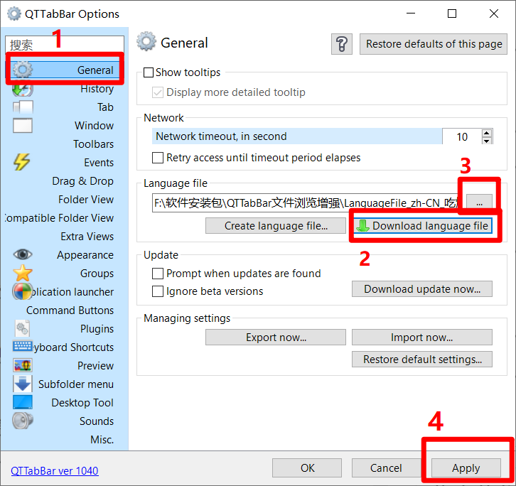
Task: Click the green arrow on Download language file
Action: pyautogui.click(x=362, y=226)
